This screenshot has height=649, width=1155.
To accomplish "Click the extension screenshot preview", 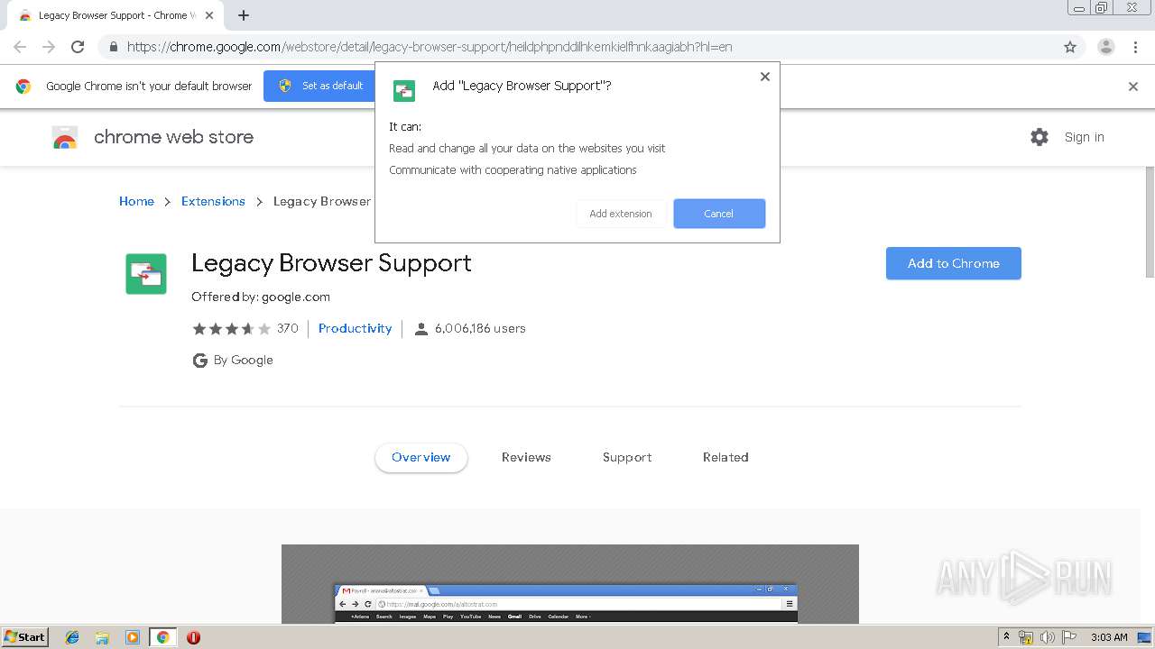I will pos(570,584).
